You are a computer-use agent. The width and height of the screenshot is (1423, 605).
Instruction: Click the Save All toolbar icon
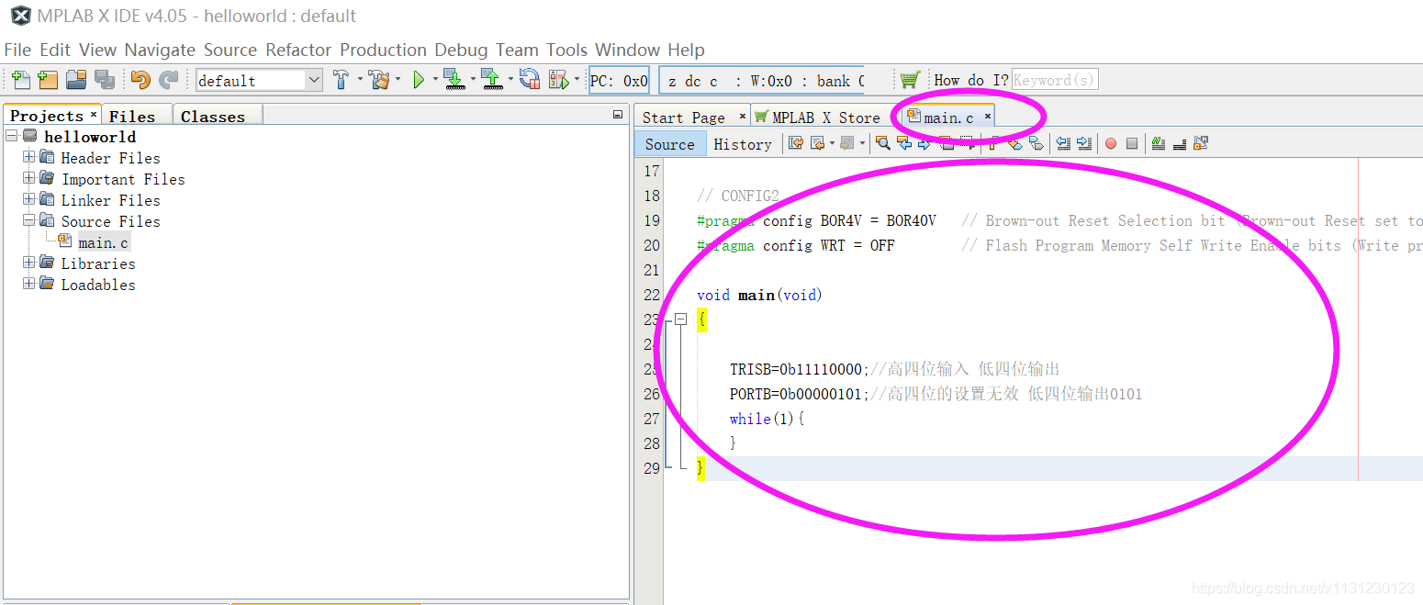104,80
